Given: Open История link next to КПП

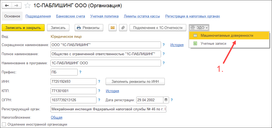Looking at the screenshot, I should coord(112,91).
